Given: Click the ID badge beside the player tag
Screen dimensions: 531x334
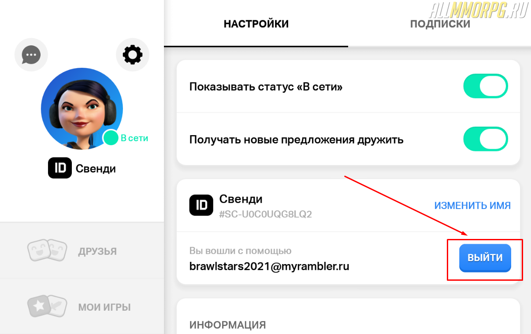Looking at the screenshot, I should [x=201, y=206].
